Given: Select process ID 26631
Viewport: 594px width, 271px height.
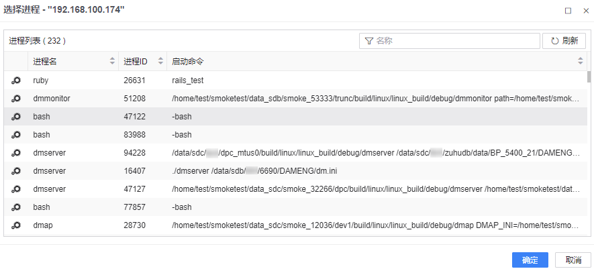Looking at the screenshot, I should [x=134, y=80].
